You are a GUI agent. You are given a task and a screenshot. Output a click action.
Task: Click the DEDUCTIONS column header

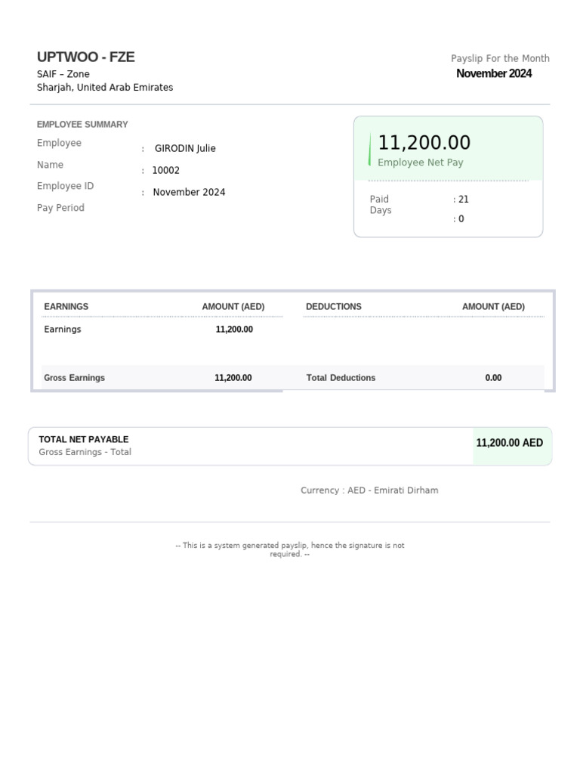(334, 307)
